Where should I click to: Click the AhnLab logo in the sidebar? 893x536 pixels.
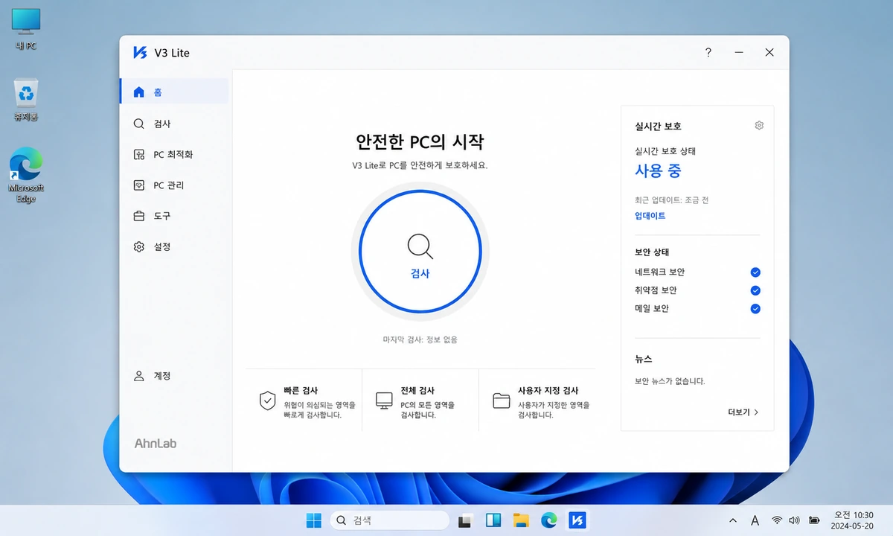(x=156, y=444)
